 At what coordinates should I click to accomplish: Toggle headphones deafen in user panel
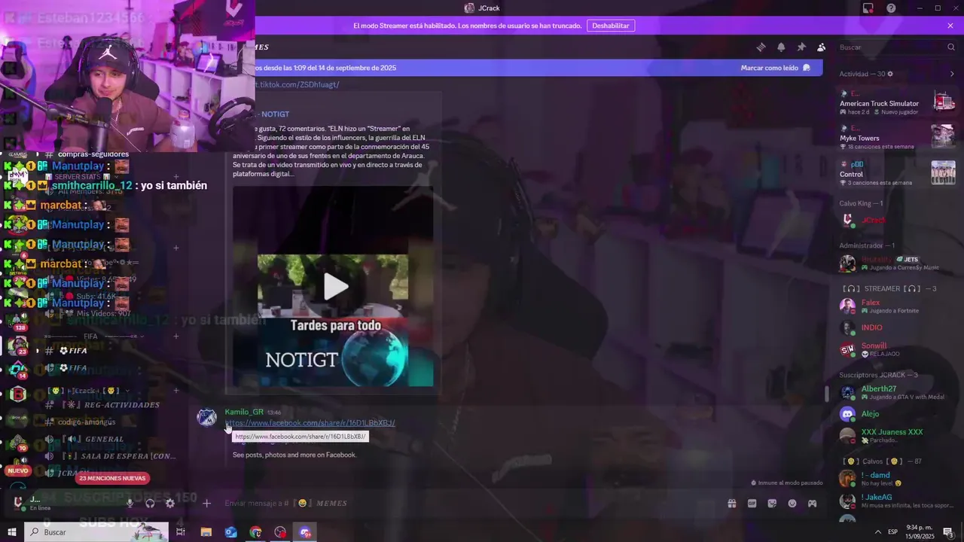point(150,503)
